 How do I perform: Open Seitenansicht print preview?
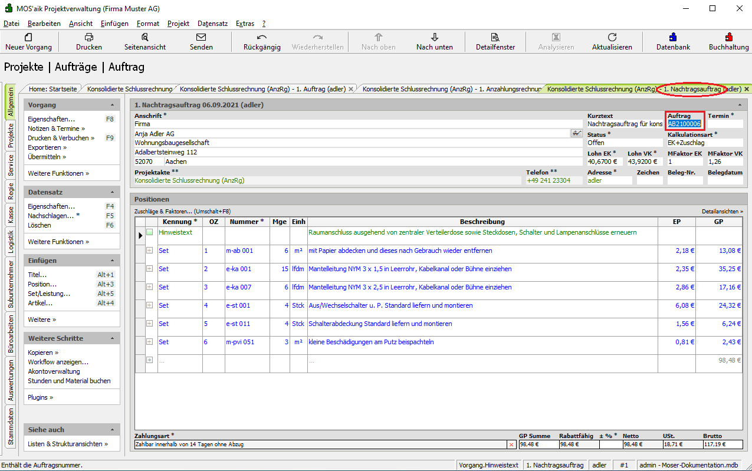(x=145, y=37)
